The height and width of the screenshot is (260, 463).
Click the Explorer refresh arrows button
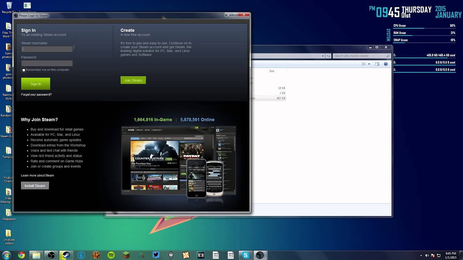click(328, 56)
